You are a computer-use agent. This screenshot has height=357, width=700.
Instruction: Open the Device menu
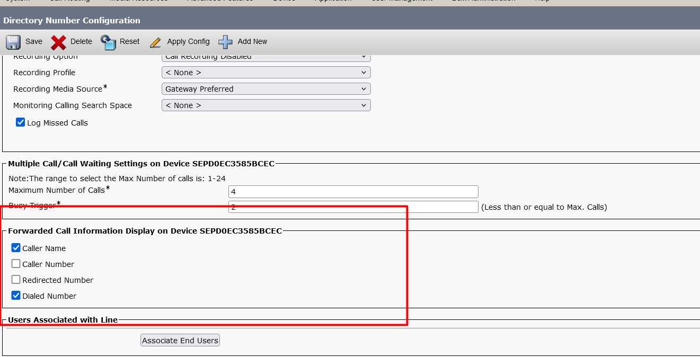[x=284, y=1]
